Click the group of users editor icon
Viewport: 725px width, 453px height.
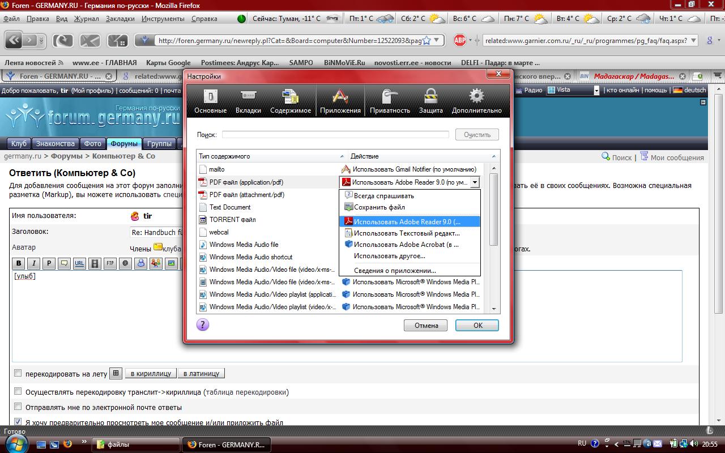click(x=156, y=263)
